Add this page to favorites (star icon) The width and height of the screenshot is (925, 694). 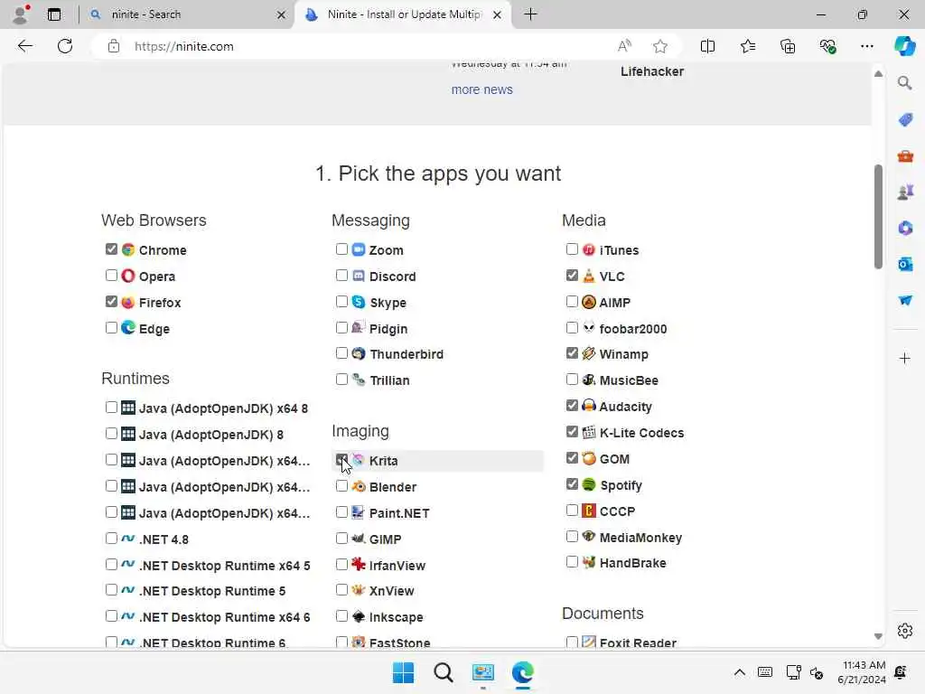tap(660, 46)
